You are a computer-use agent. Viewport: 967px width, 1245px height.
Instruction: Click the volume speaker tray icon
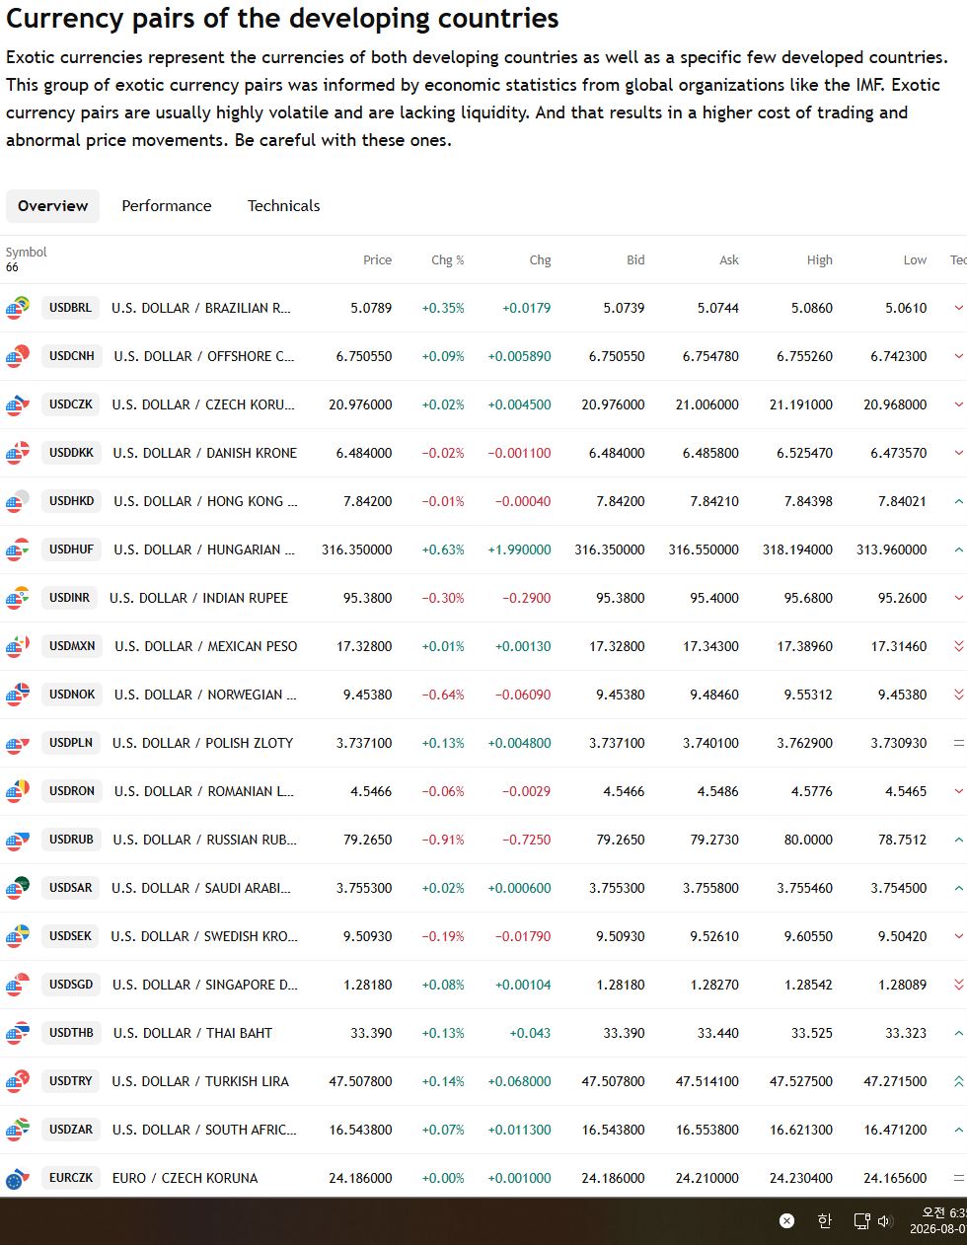coord(885,1221)
